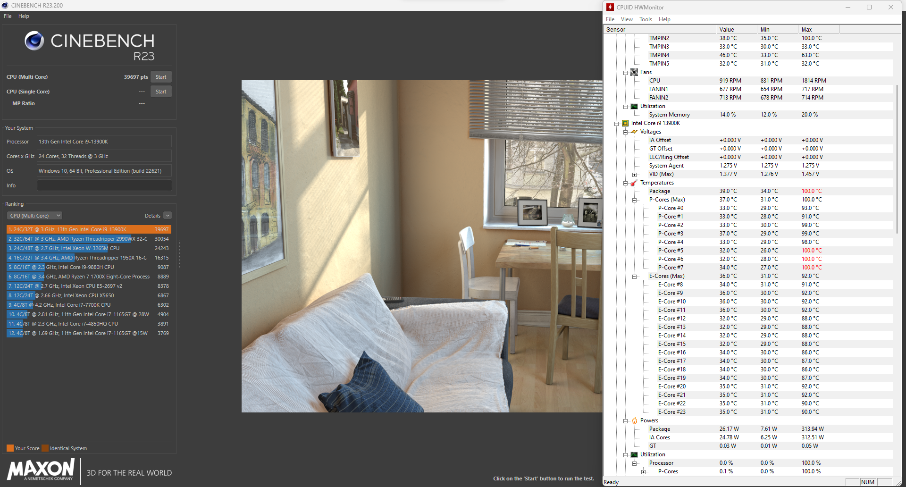This screenshot has height=487, width=906.
Task: Click the brown Identical System legend swatch
Action: coord(45,448)
